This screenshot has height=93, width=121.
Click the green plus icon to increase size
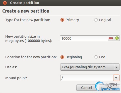[117, 38]
